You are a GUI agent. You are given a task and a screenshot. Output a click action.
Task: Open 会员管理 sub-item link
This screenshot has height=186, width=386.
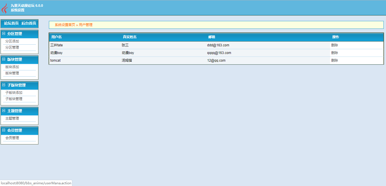12,138
